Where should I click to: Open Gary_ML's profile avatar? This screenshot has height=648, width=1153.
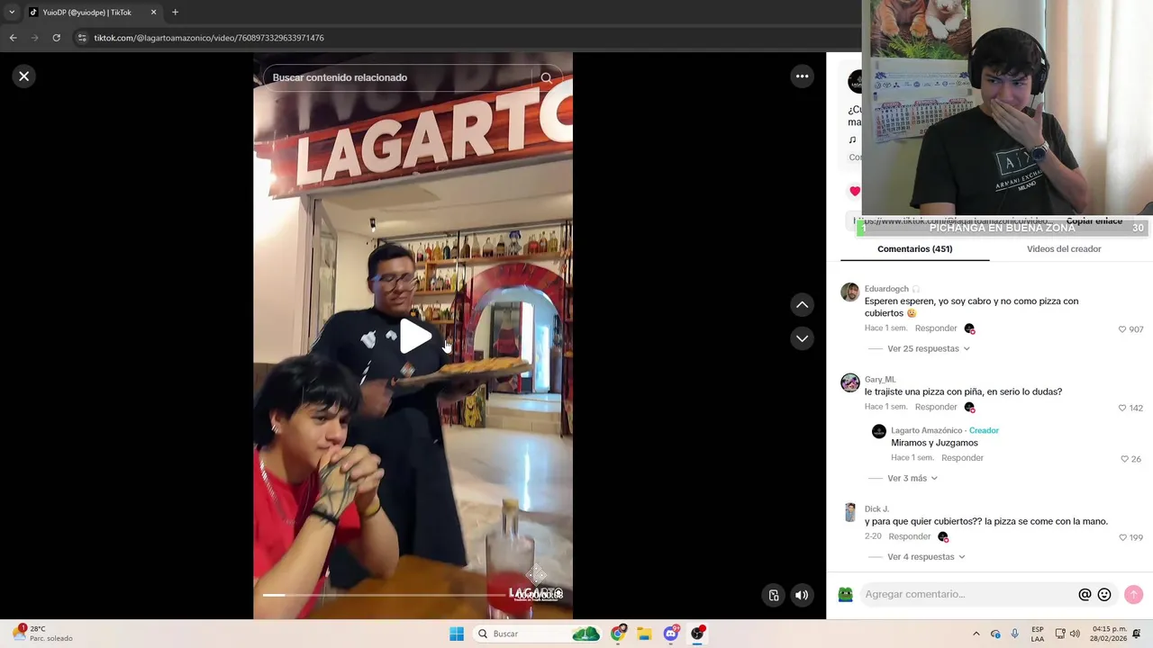pyautogui.click(x=850, y=382)
